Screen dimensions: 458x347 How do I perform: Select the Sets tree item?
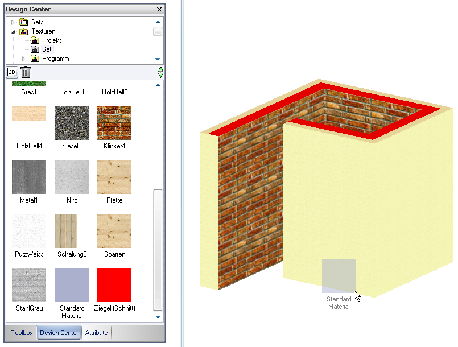(x=38, y=22)
